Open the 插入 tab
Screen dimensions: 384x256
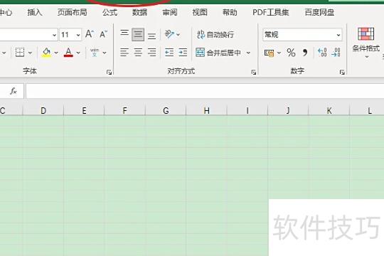tap(35, 12)
